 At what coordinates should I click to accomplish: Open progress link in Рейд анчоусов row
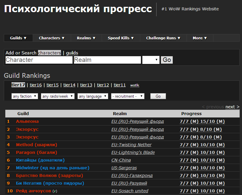pyautogui.click(x=202, y=191)
